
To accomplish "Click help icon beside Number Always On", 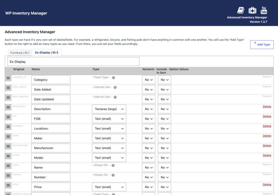I will point(113,175).
